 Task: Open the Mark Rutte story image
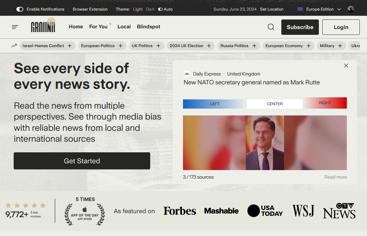(x=265, y=142)
